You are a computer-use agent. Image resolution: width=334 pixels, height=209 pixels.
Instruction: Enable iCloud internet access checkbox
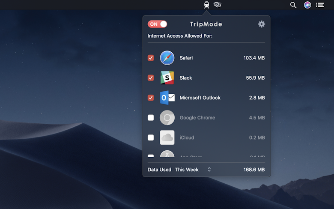pyautogui.click(x=151, y=137)
